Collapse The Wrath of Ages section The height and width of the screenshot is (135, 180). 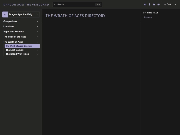[37, 42]
